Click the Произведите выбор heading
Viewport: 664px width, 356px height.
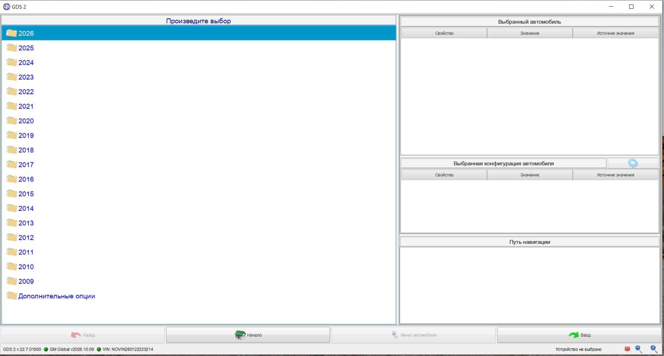click(x=199, y=21)
